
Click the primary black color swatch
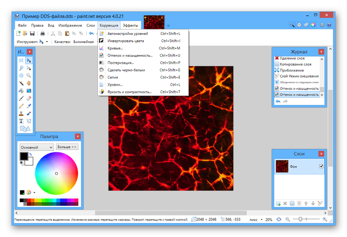pos(24,156)
